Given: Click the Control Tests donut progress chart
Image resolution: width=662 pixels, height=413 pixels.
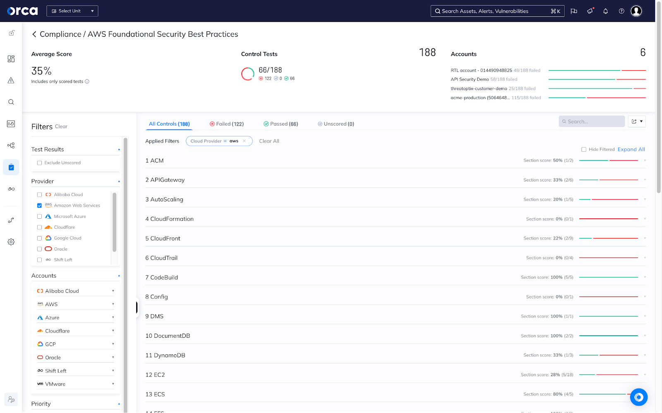Looking at the screenshot, I should click(247, 74).
